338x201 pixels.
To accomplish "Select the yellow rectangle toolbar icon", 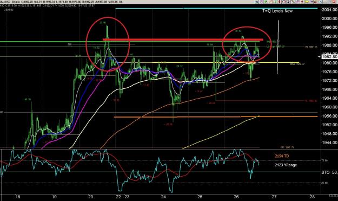I will point(307,2).
